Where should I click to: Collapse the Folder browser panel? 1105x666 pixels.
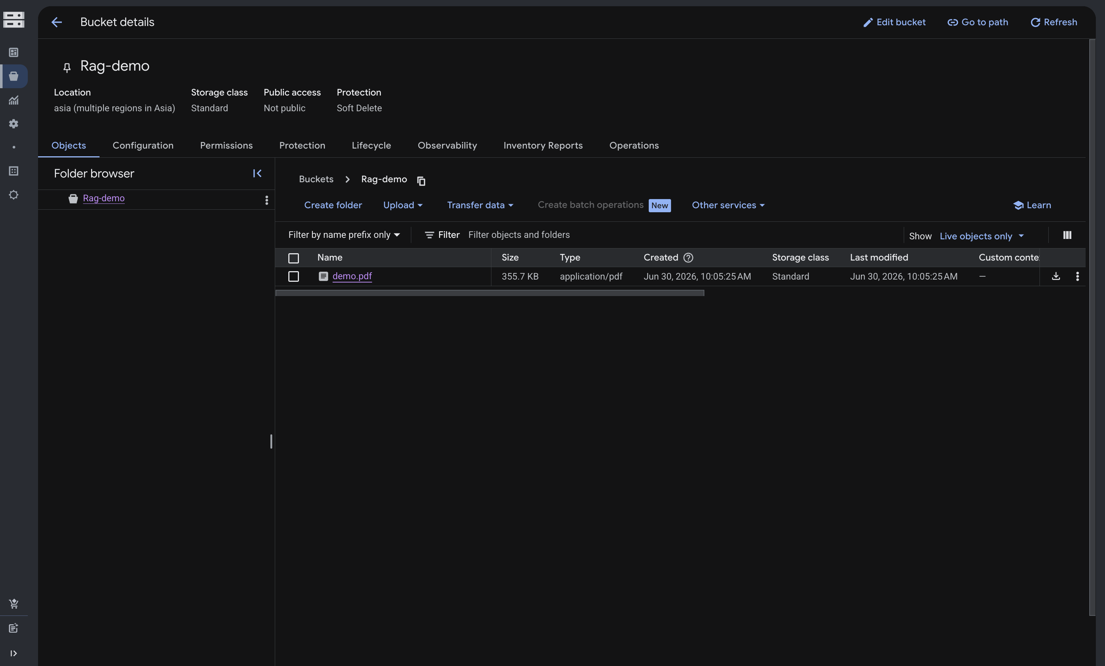[x=257, y=173]
